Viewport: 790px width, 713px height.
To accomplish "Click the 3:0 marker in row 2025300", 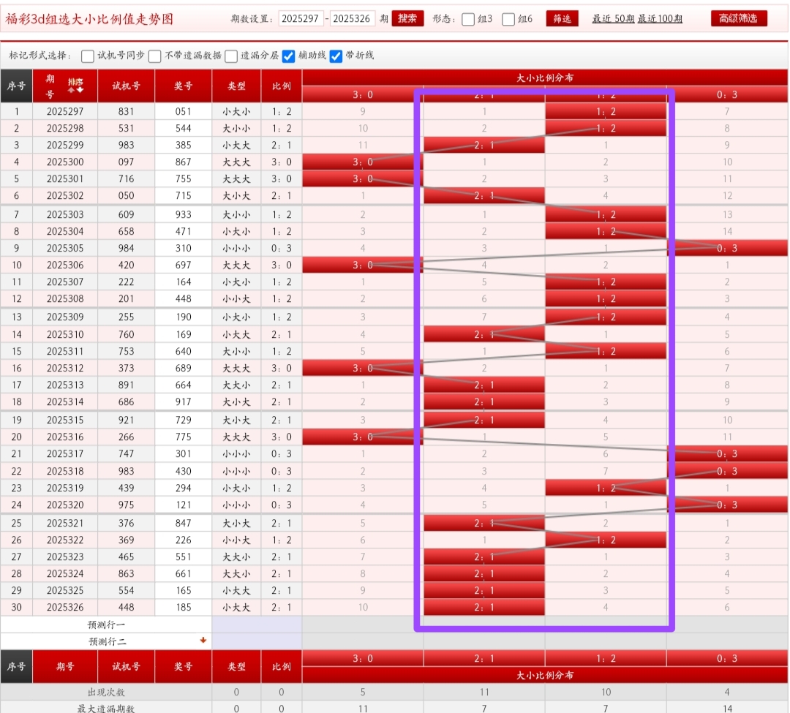I will tap(362, 162).
